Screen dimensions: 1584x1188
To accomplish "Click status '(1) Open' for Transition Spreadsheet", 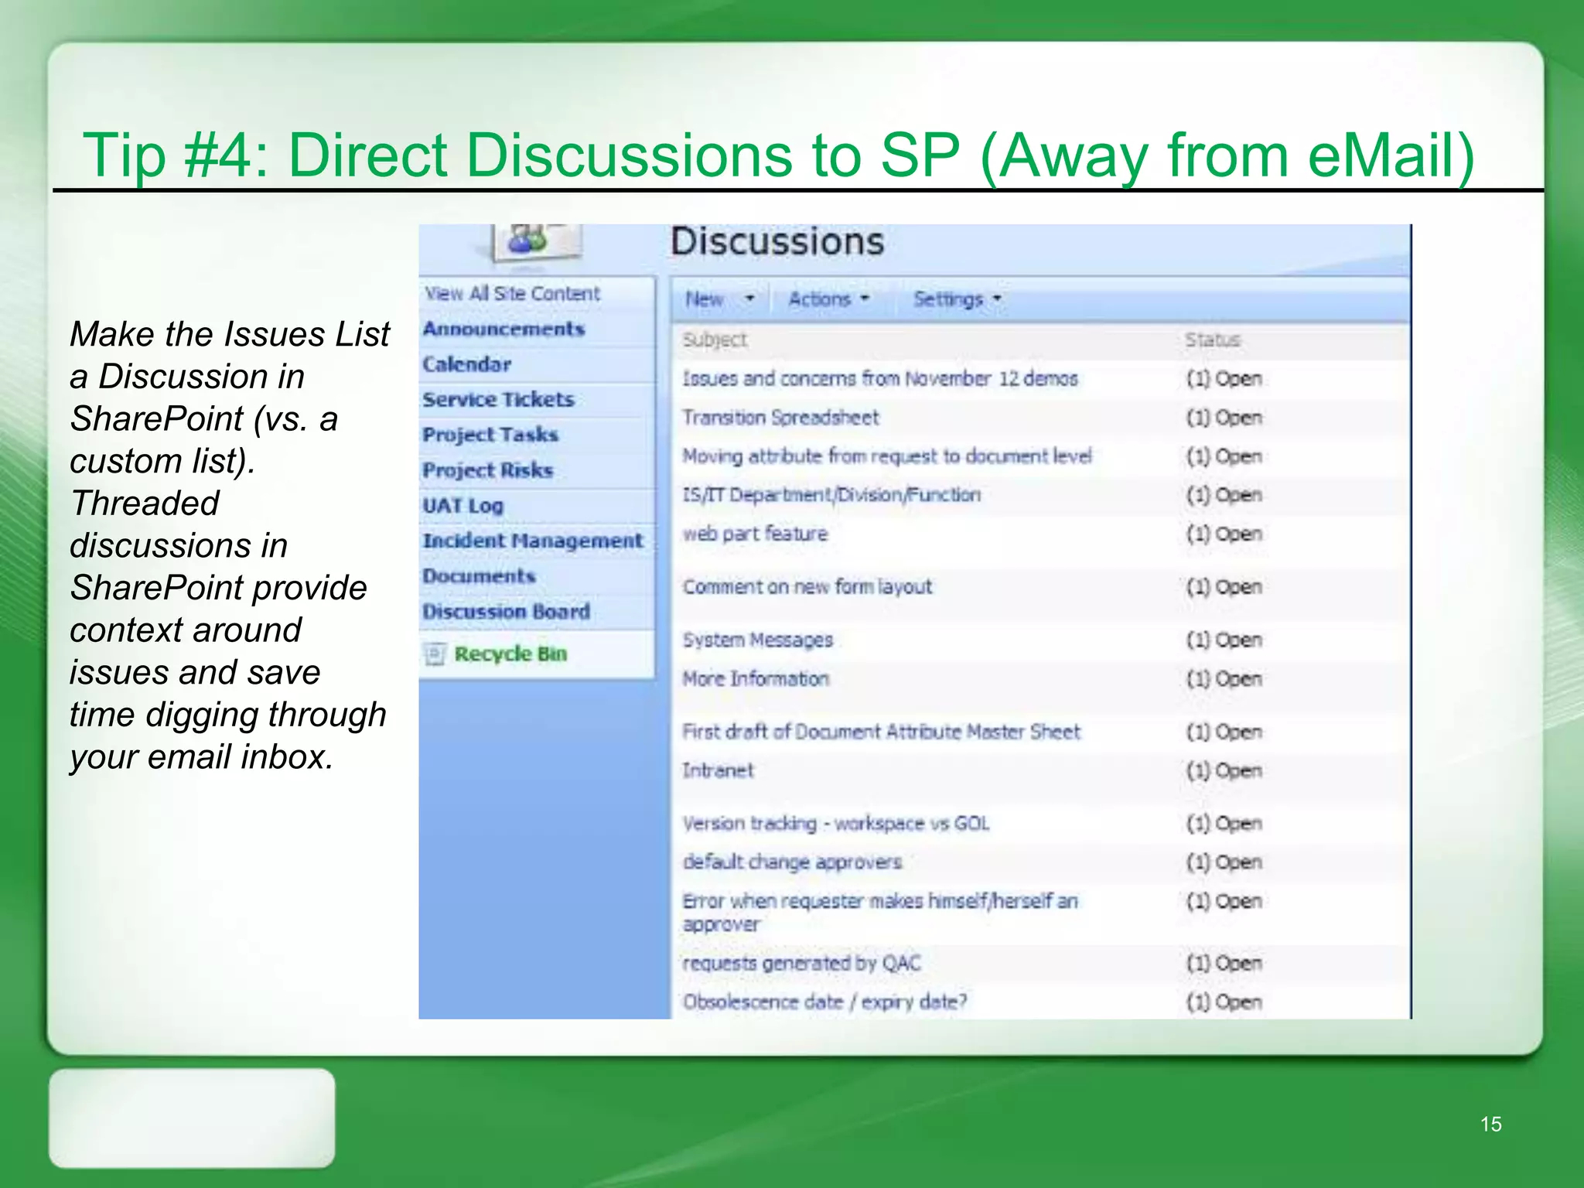I will [x=1224, y=418].
